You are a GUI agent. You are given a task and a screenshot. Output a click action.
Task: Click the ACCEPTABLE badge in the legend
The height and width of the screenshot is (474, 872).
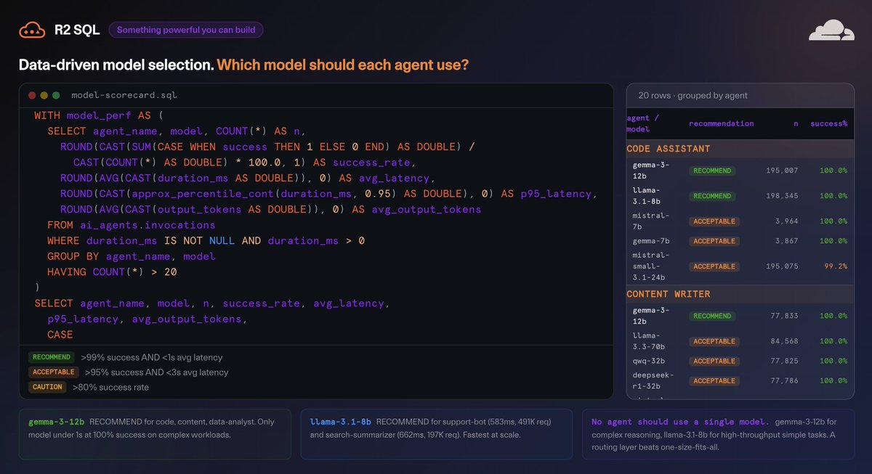53,372
